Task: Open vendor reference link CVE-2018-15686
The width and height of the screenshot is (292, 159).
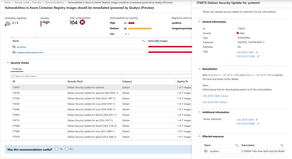Action: coord(246,123)
